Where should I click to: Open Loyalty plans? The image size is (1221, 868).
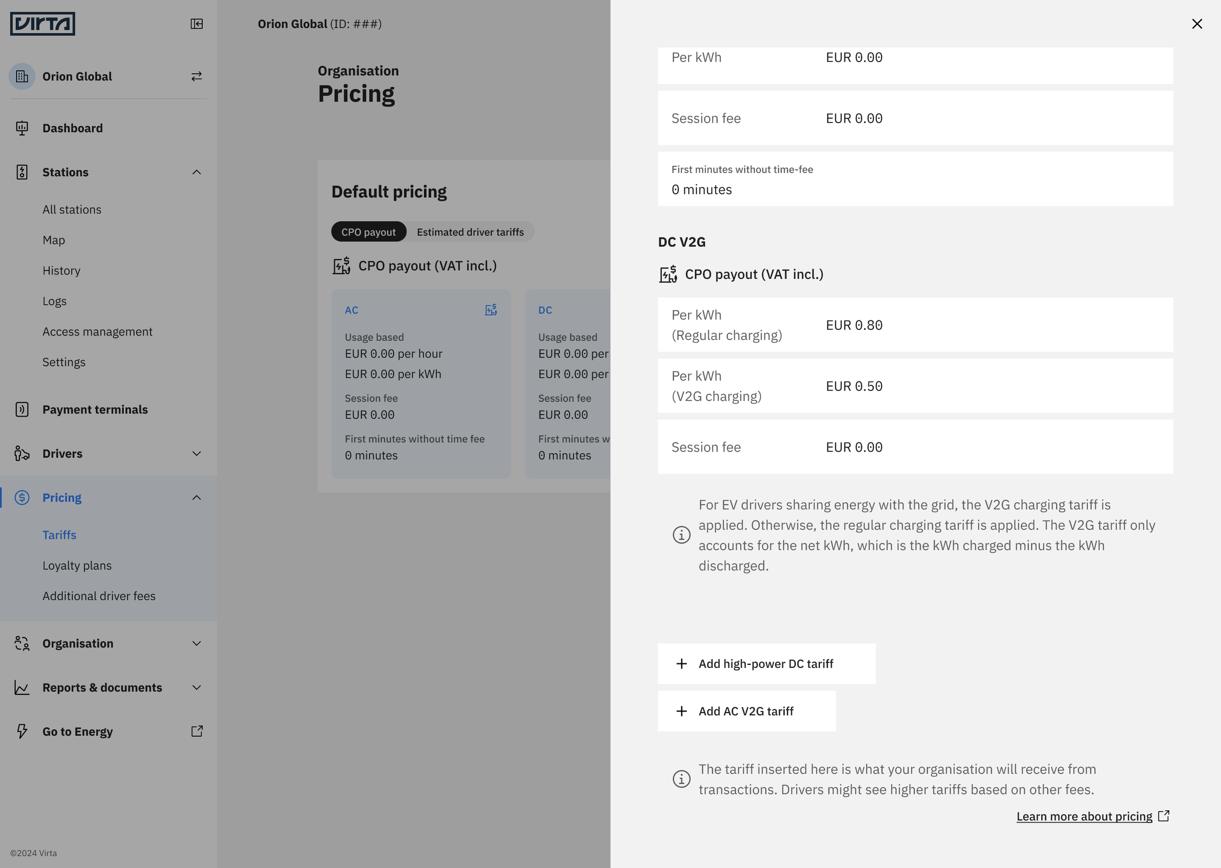point(77,565)
